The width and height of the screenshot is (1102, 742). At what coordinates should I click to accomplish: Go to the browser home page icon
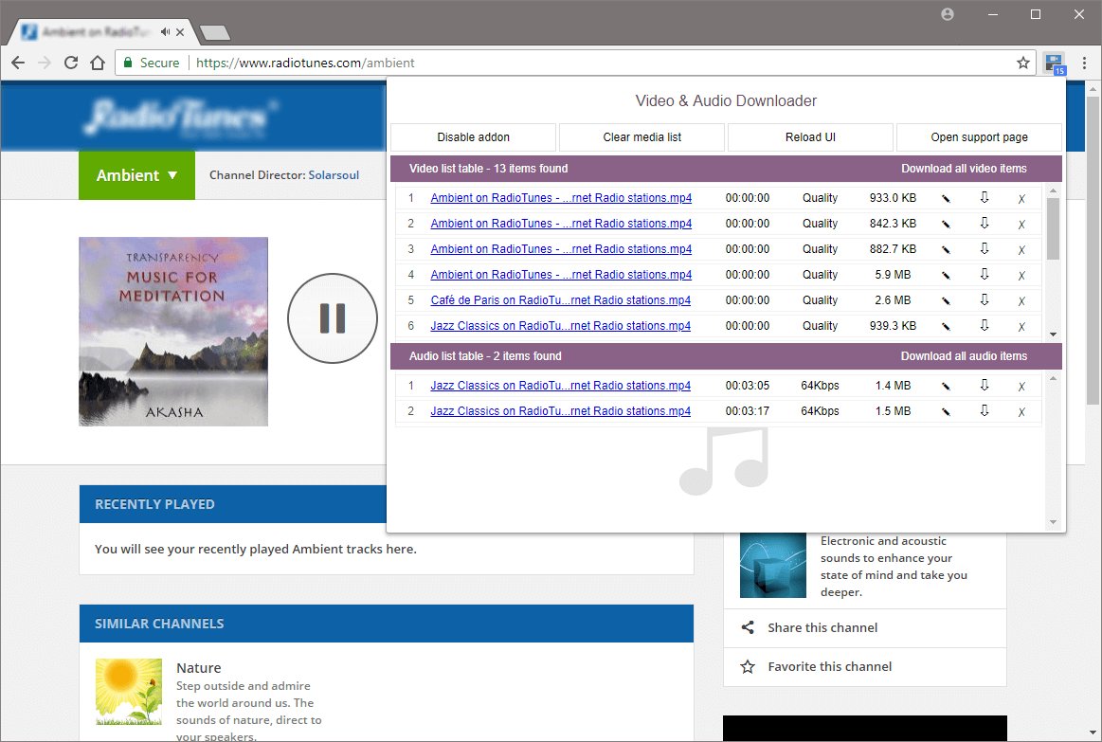[98, 63]
